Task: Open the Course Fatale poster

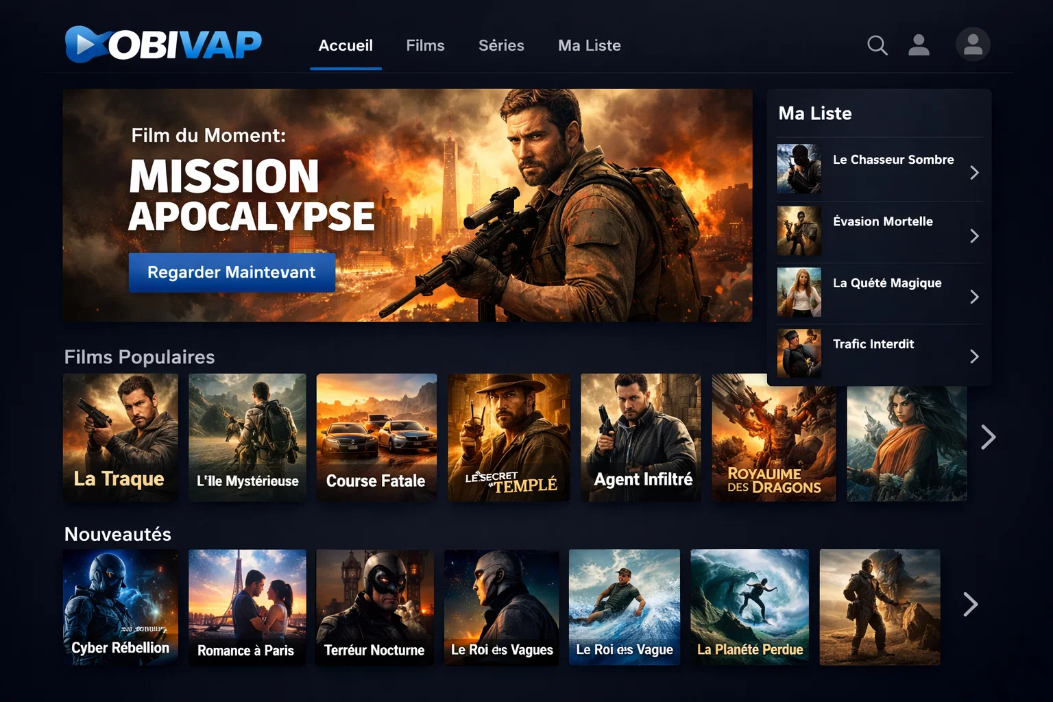Action: [376, 437]
